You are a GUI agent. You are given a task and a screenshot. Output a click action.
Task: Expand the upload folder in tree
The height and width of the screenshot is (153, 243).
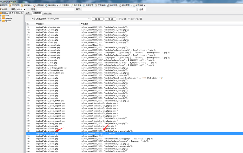click(1, 20)
